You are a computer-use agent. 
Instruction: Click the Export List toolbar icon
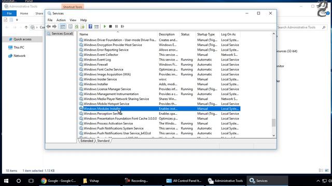[x=82, y=26]
